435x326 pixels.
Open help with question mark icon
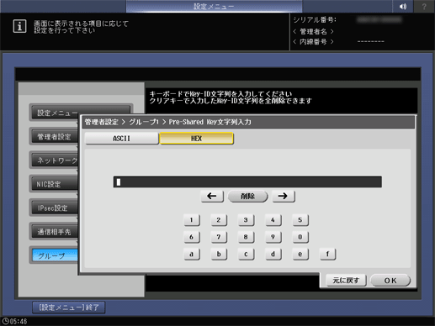(424, 6)
